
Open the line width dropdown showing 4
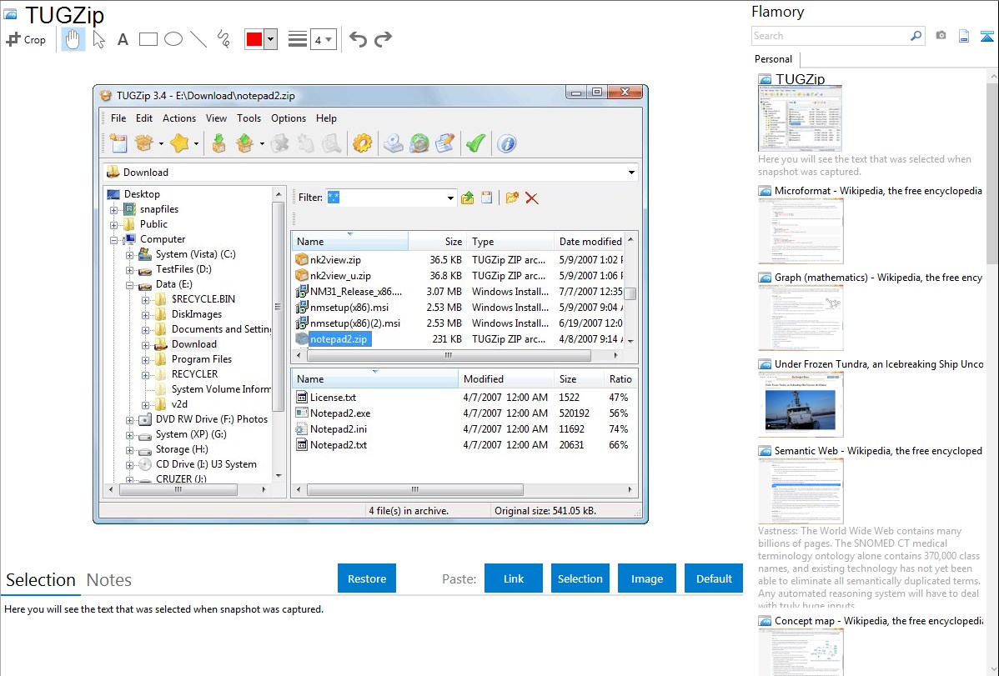pos(324,39)
